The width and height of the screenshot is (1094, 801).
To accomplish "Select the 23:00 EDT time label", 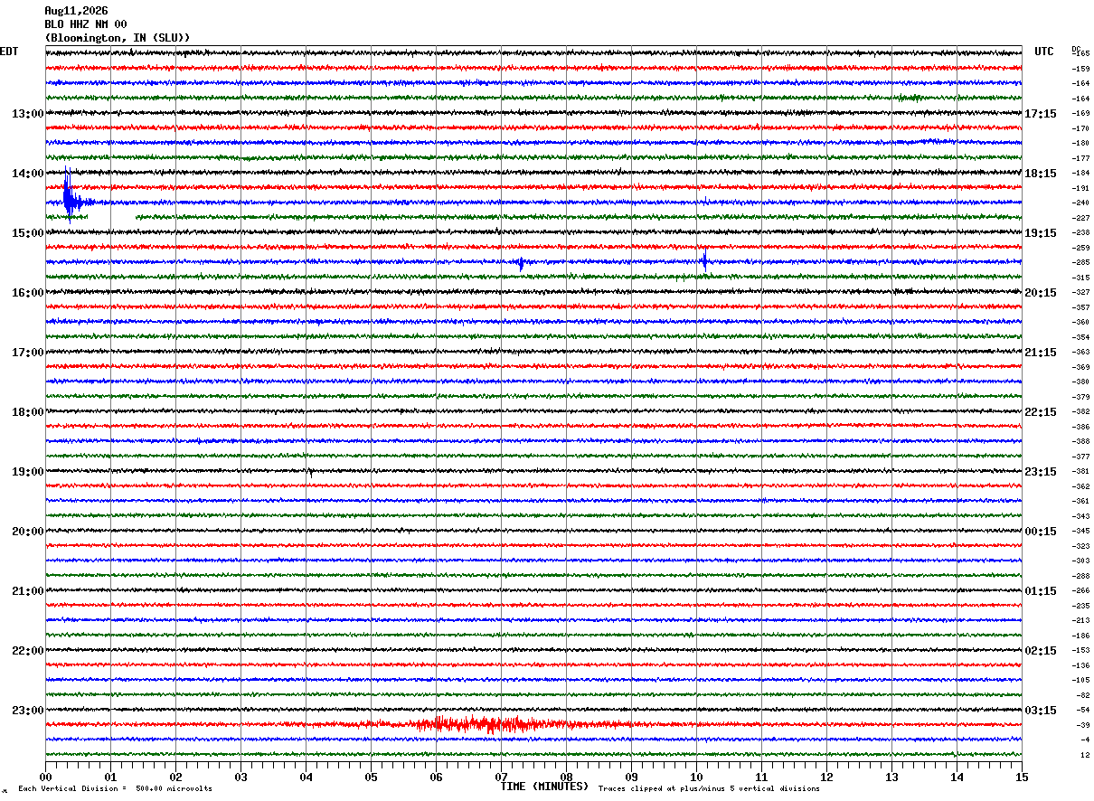I will (x=27, y=710).
